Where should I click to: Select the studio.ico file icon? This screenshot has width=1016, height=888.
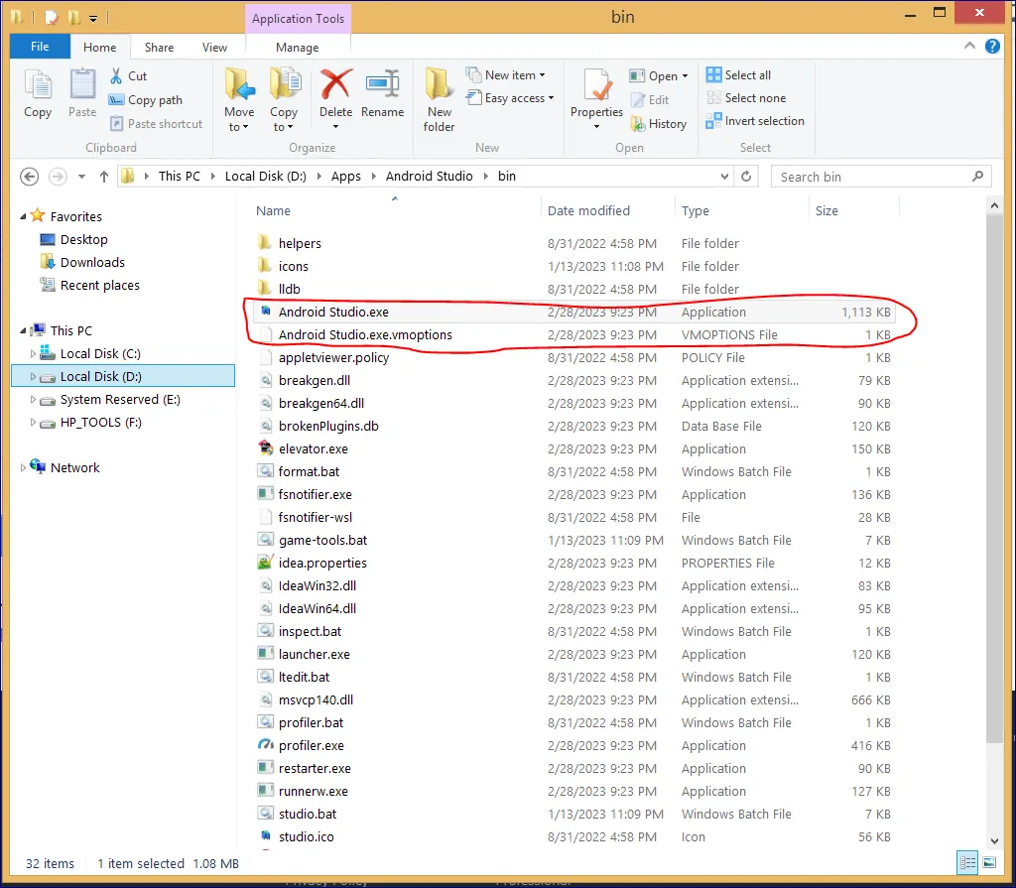265,836
